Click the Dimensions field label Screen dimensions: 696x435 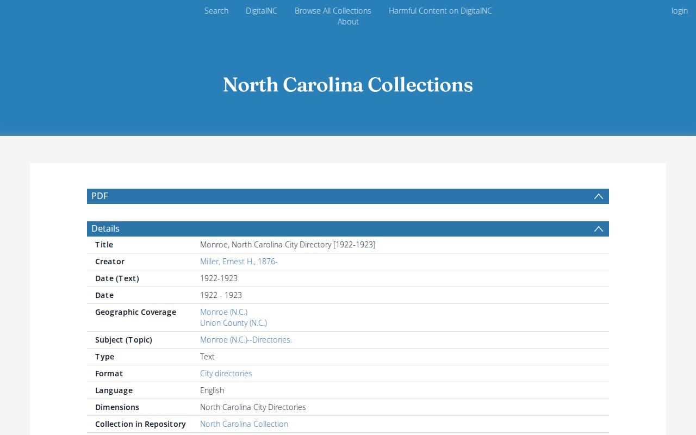[x=117, y=407]
